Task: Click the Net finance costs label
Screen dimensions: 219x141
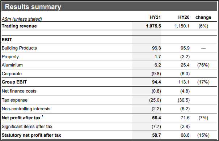Action: coord(19,91)
